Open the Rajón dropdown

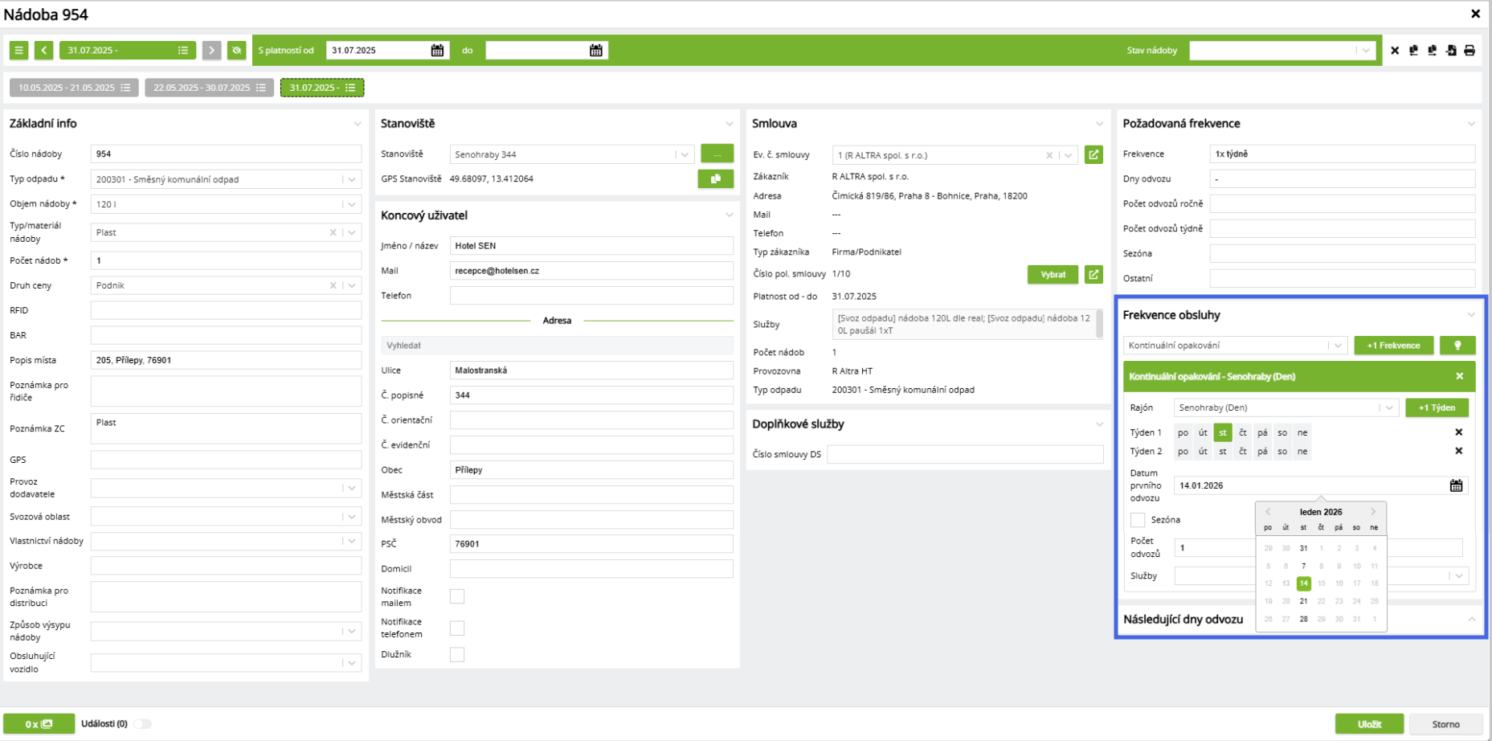[x=1389, y=407]
